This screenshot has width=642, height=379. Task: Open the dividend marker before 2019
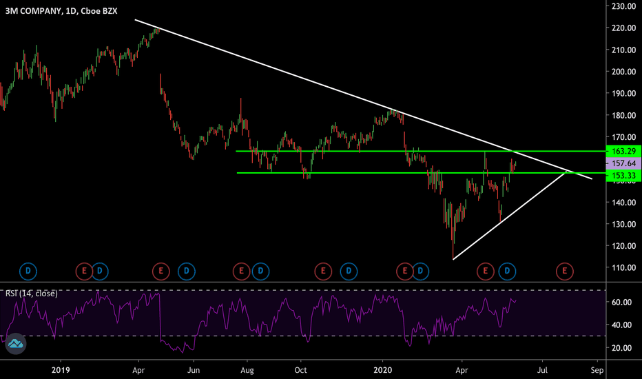(28, 271)
